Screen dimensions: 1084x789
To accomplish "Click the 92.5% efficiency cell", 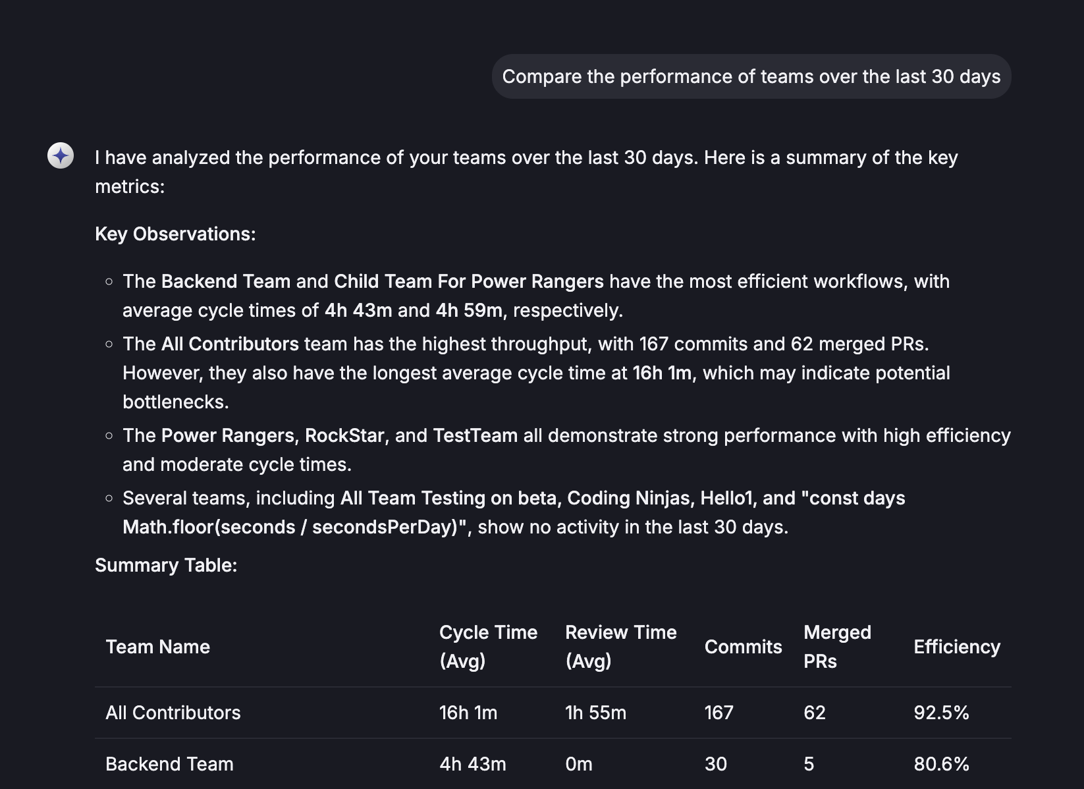I will [x=941, y=713].
